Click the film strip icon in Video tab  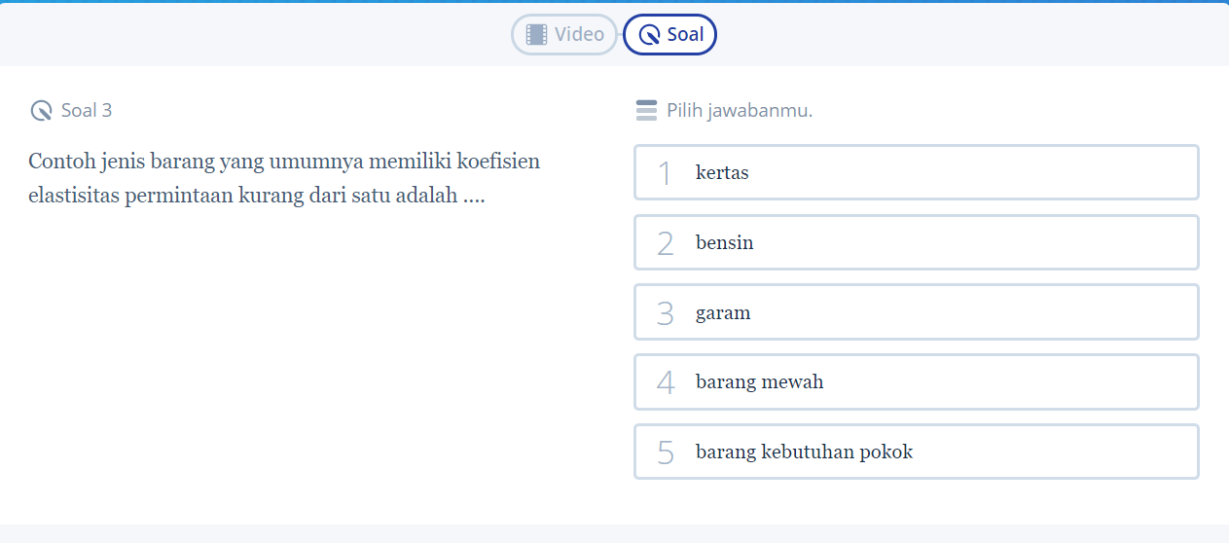(x=536, y=35)
